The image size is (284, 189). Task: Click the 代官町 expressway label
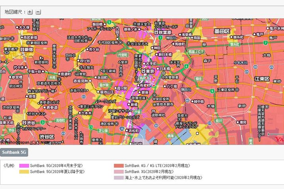point(123,55)
